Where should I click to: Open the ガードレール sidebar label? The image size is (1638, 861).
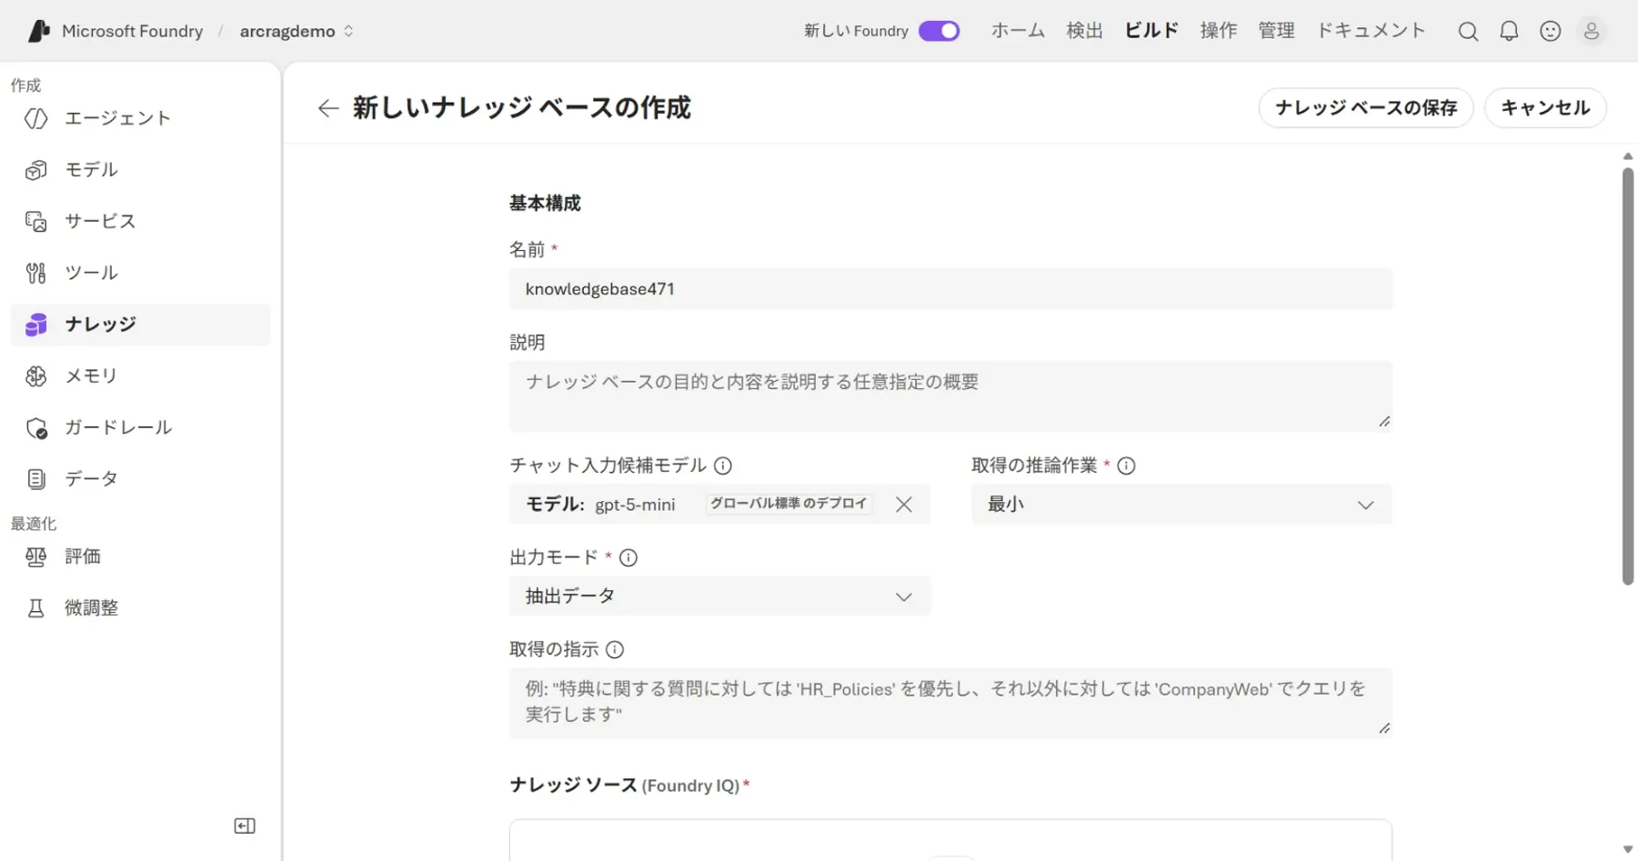point(118,427)
